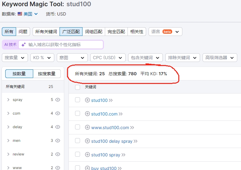
Task: Open double-arrow next to buy stud100
Action: [120, 168]
